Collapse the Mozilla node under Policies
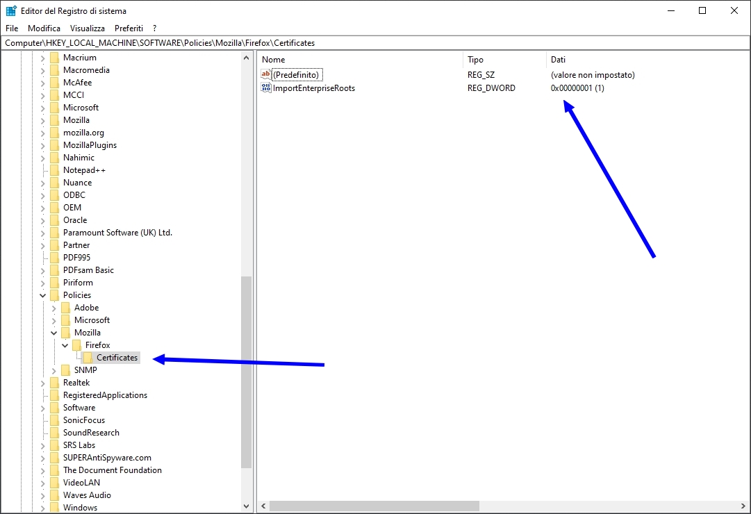Image resolution: width=751 pixels, height=514 pixels. (54, 333)
